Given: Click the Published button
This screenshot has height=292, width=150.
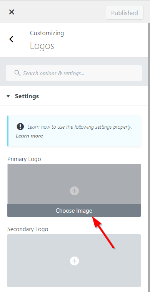Looking at the screenshot, I should [125, 13].
